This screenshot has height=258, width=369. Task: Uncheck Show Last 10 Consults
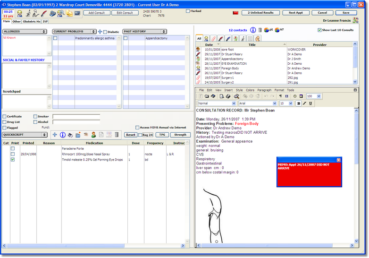(x=319, y=30)
